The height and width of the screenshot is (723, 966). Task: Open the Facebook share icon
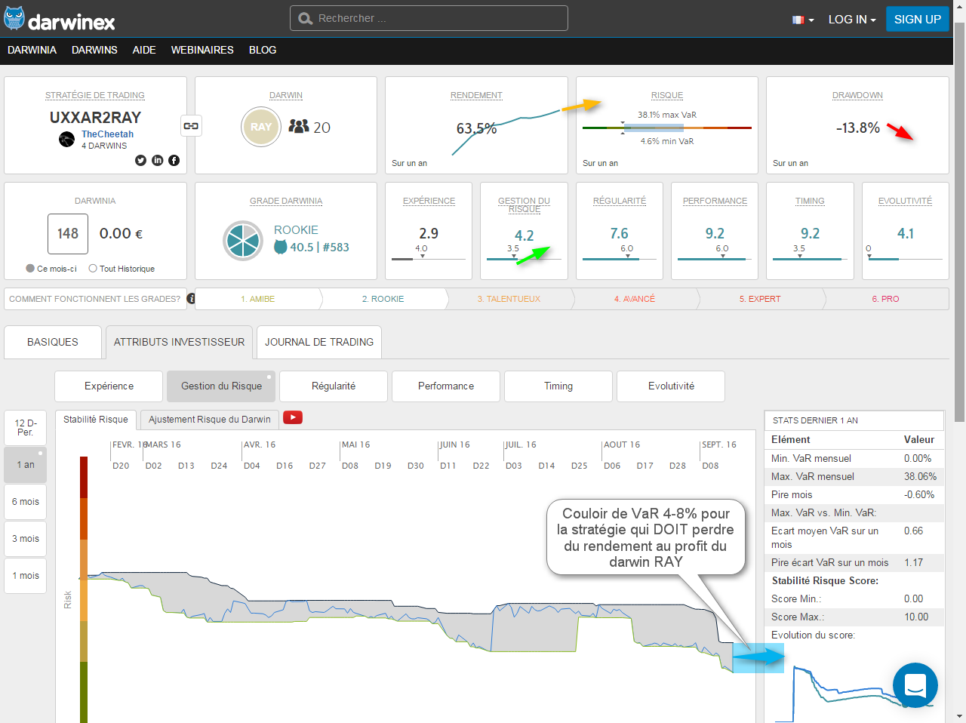[x=174, y=160]
